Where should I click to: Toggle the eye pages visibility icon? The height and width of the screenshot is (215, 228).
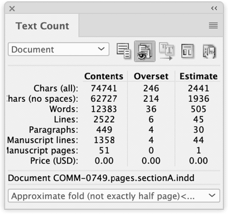pos(144,51)
